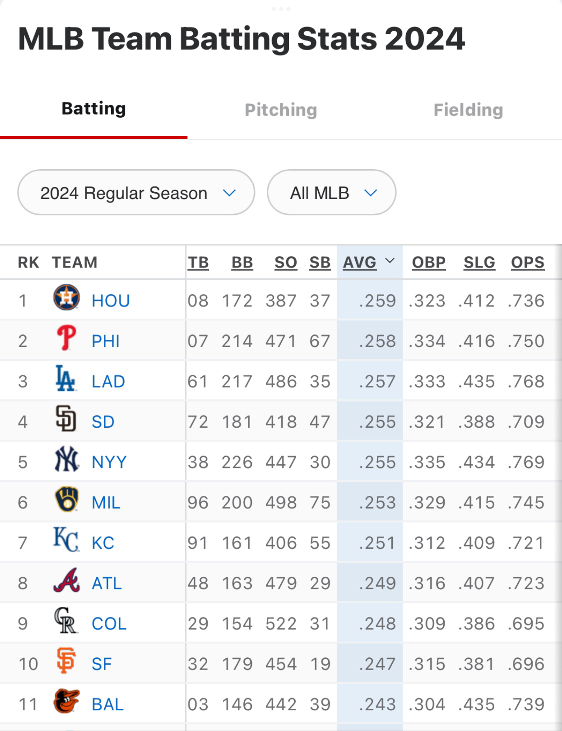
Task: Open the 2024 Regular Season dropdown
Action: click(x=136, y=193)
